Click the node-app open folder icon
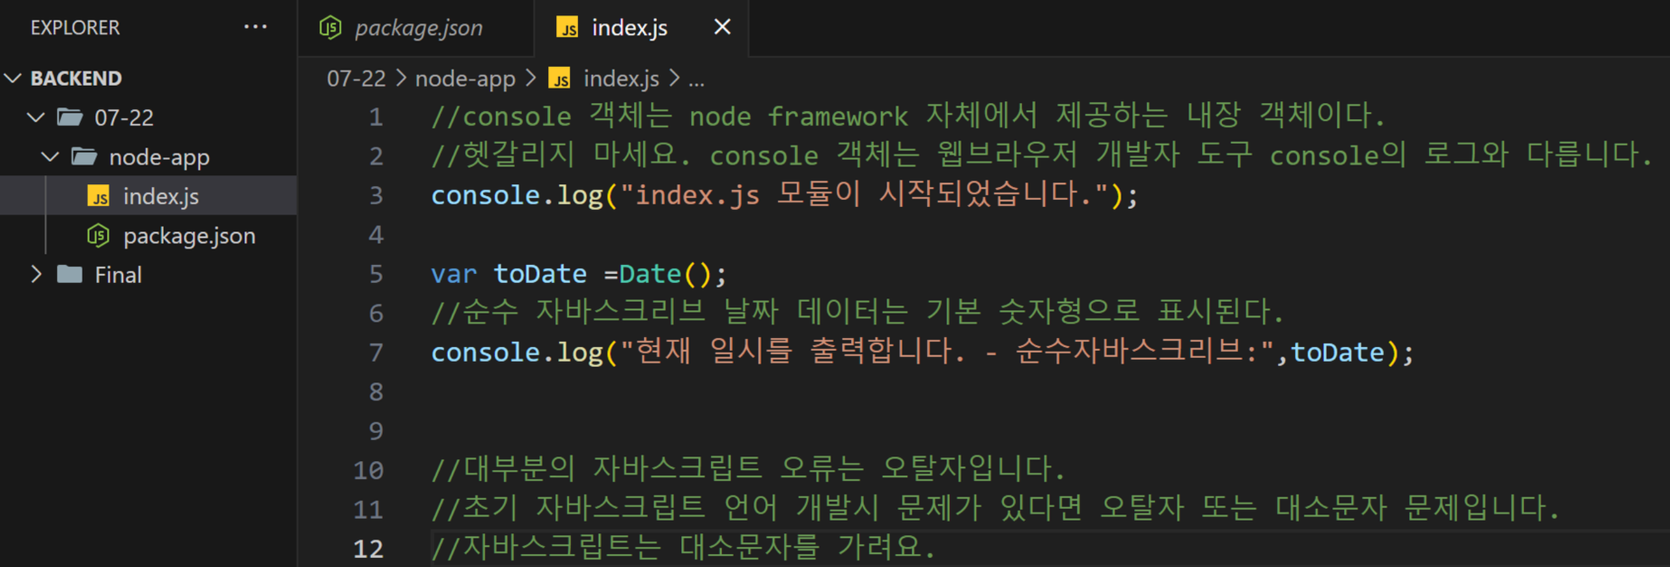Image resolution: width=1670 pixels, height=567 pixels. click(84, 156)
